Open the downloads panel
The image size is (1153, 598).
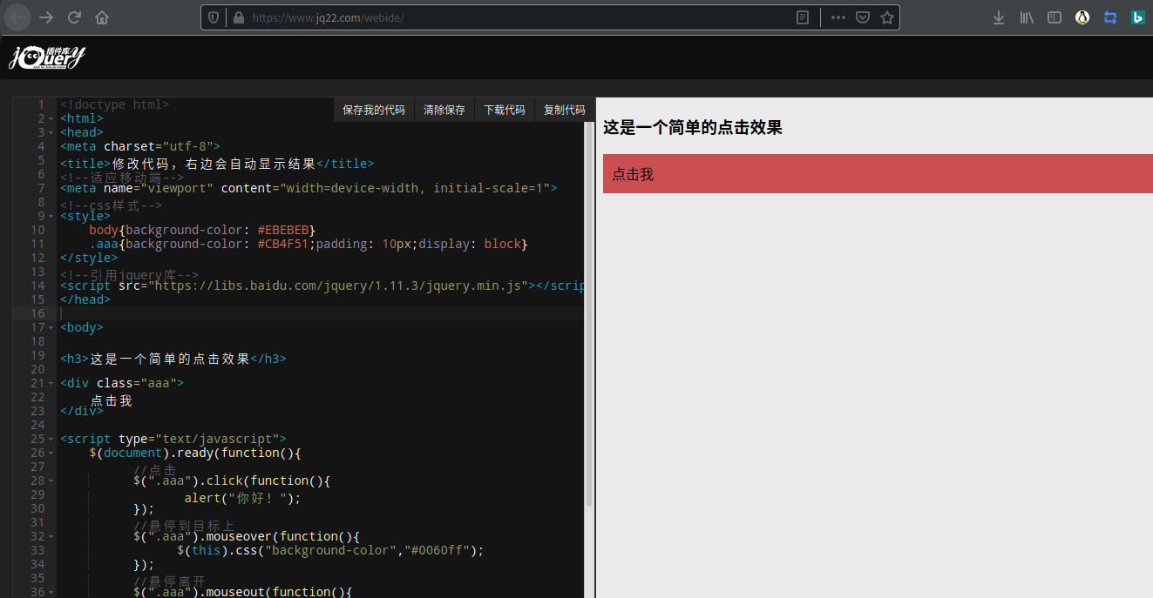(999, 17)
